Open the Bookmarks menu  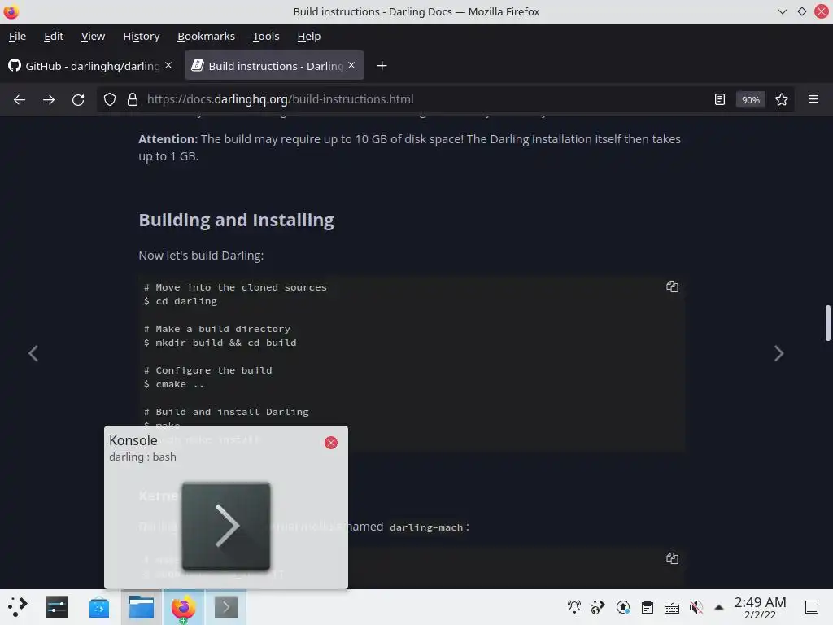coord(206,36)
